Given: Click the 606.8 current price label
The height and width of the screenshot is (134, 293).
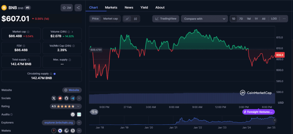Looking at the screenshot, I should pos(280,55).
